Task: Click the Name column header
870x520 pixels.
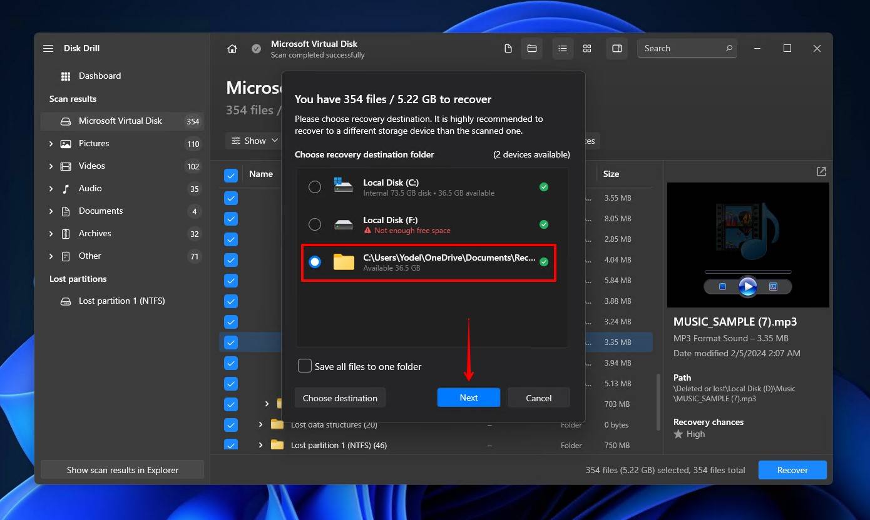Action: click(261, 174)
